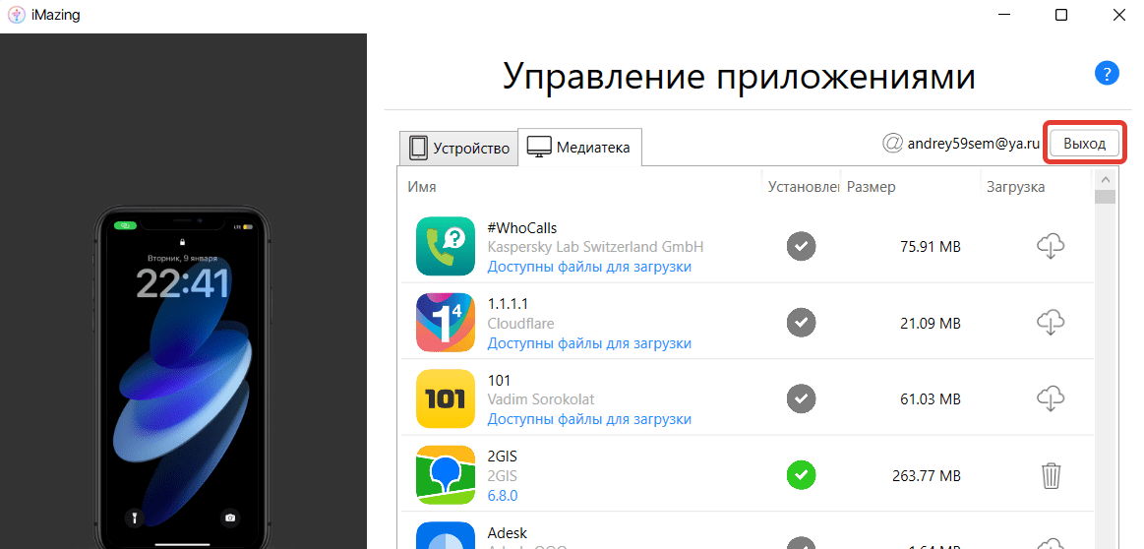Click the installed checkmark for #WhoCalls
The width and height of the screenshot is (1144, 549).
click(x=801, y=246)
